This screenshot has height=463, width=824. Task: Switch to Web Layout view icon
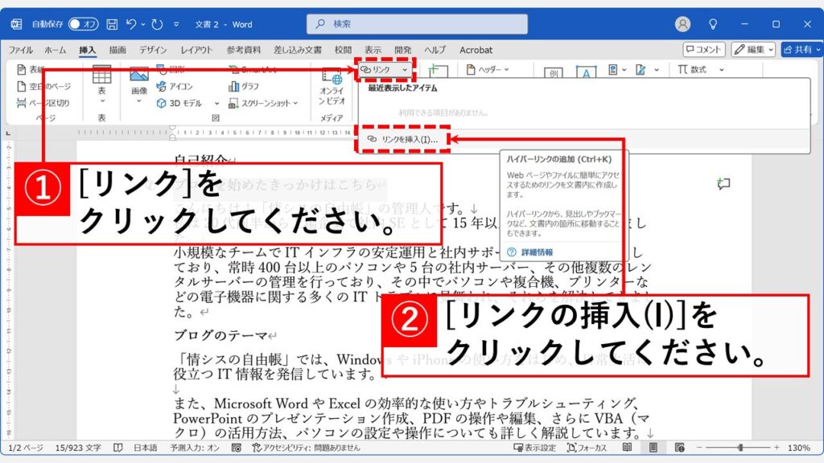pyautogui.click(x=679, y=448)
